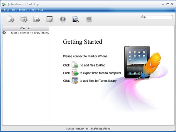The image size is (176, 132).
Task: Click the Add folder toolbar icon
Action: click(x=24, y=19)
